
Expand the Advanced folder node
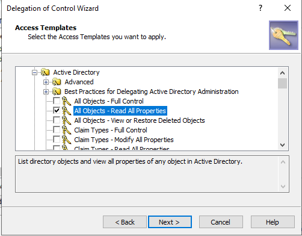tap(46, 82)
